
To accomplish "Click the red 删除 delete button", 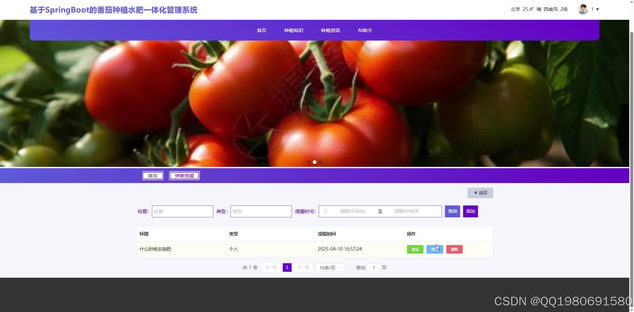I will (x=454, y=249).
